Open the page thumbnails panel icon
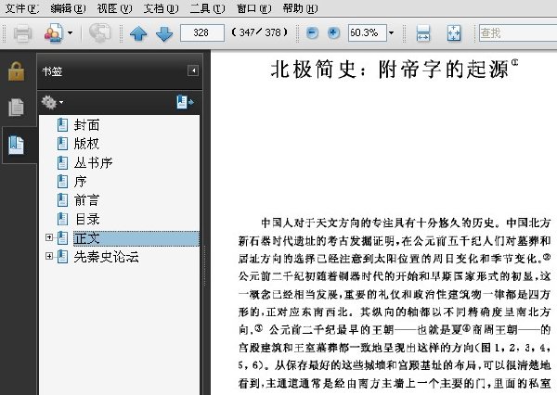The width and height of the screenshot is (557, 395). click(17, 108)
